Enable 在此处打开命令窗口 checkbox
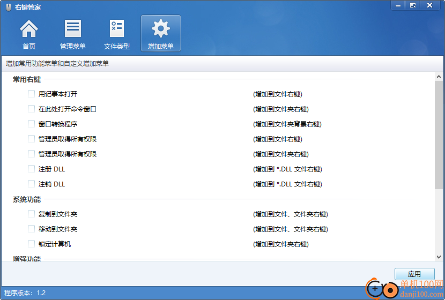The width and height of the screenshot is (445, 300). pyautogui.click(x=31, y=109)
